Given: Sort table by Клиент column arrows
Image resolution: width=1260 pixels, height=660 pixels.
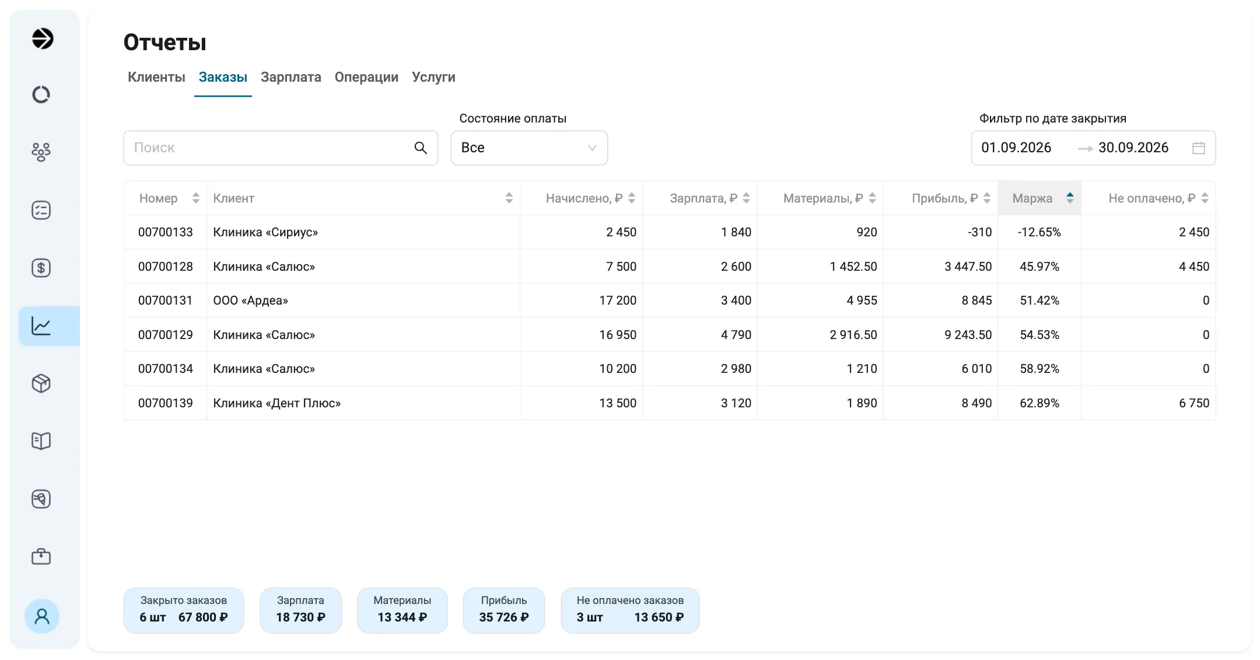Looking at the screenshot, I should (x=509, y=198).
